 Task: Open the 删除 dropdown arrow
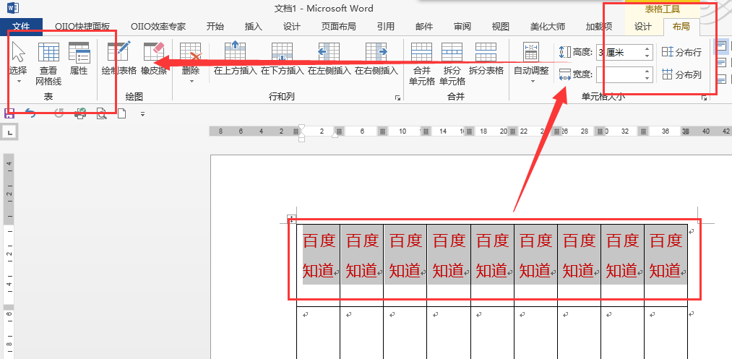tap(191, 81)
